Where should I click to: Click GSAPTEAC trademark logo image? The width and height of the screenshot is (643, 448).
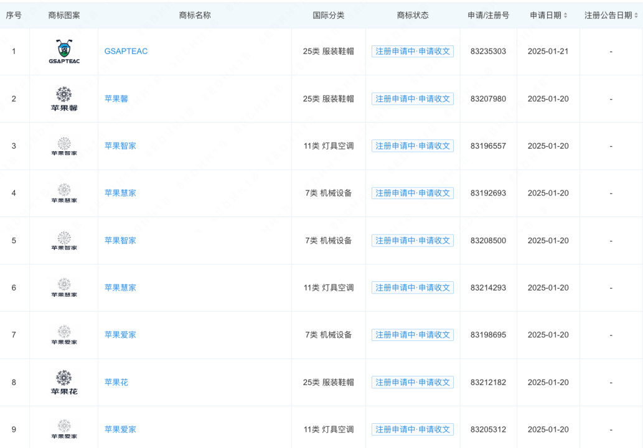tap(63, 52)
